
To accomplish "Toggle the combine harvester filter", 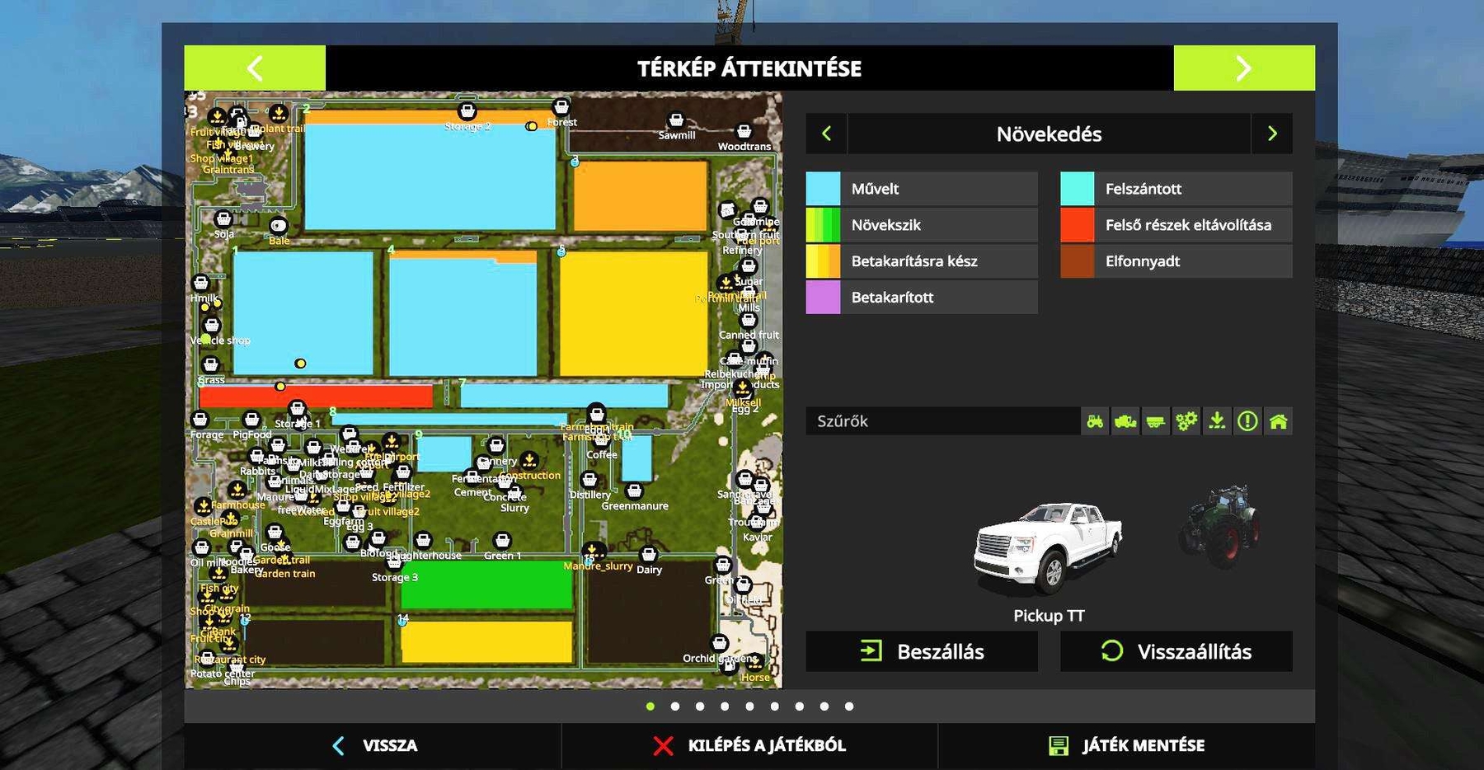I will (1125, 421).
